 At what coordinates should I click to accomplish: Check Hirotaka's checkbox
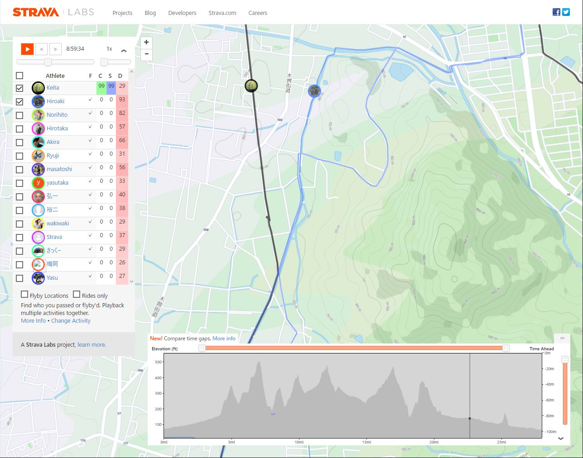19,129
